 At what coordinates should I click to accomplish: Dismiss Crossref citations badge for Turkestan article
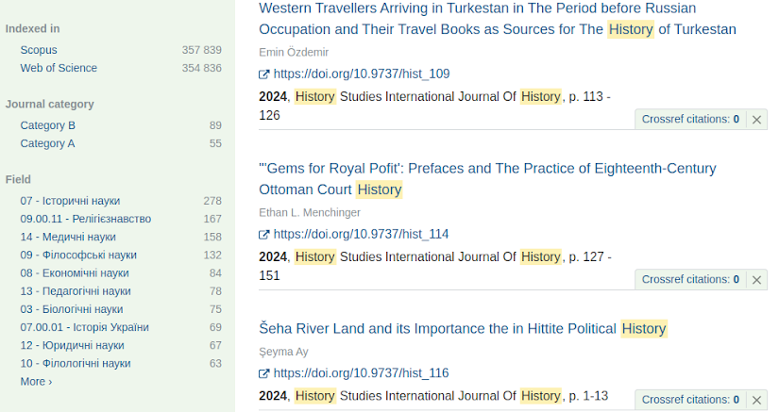click(756, 120)
